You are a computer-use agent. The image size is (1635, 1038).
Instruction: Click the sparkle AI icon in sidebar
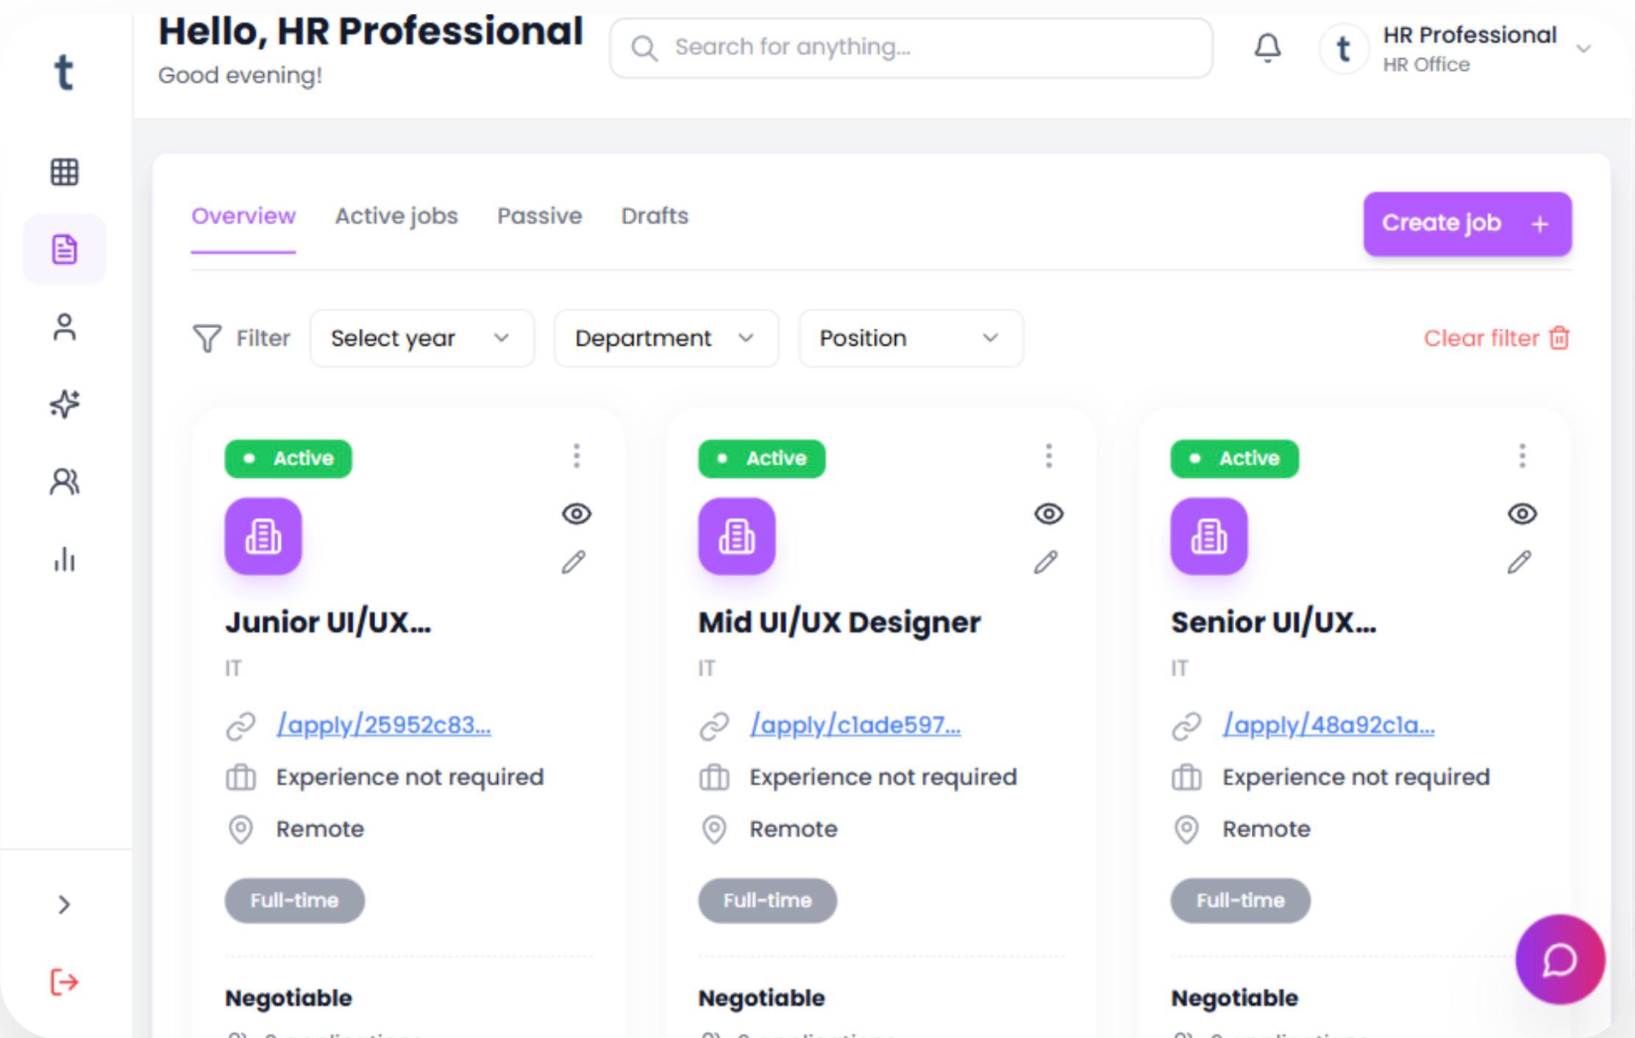64,404
